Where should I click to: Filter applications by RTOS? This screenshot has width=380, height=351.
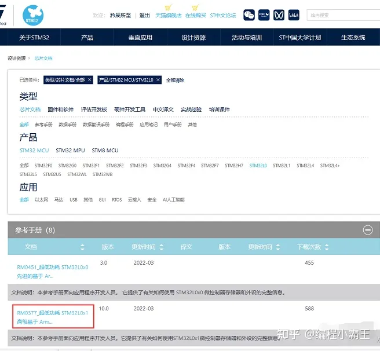(117, 200)
